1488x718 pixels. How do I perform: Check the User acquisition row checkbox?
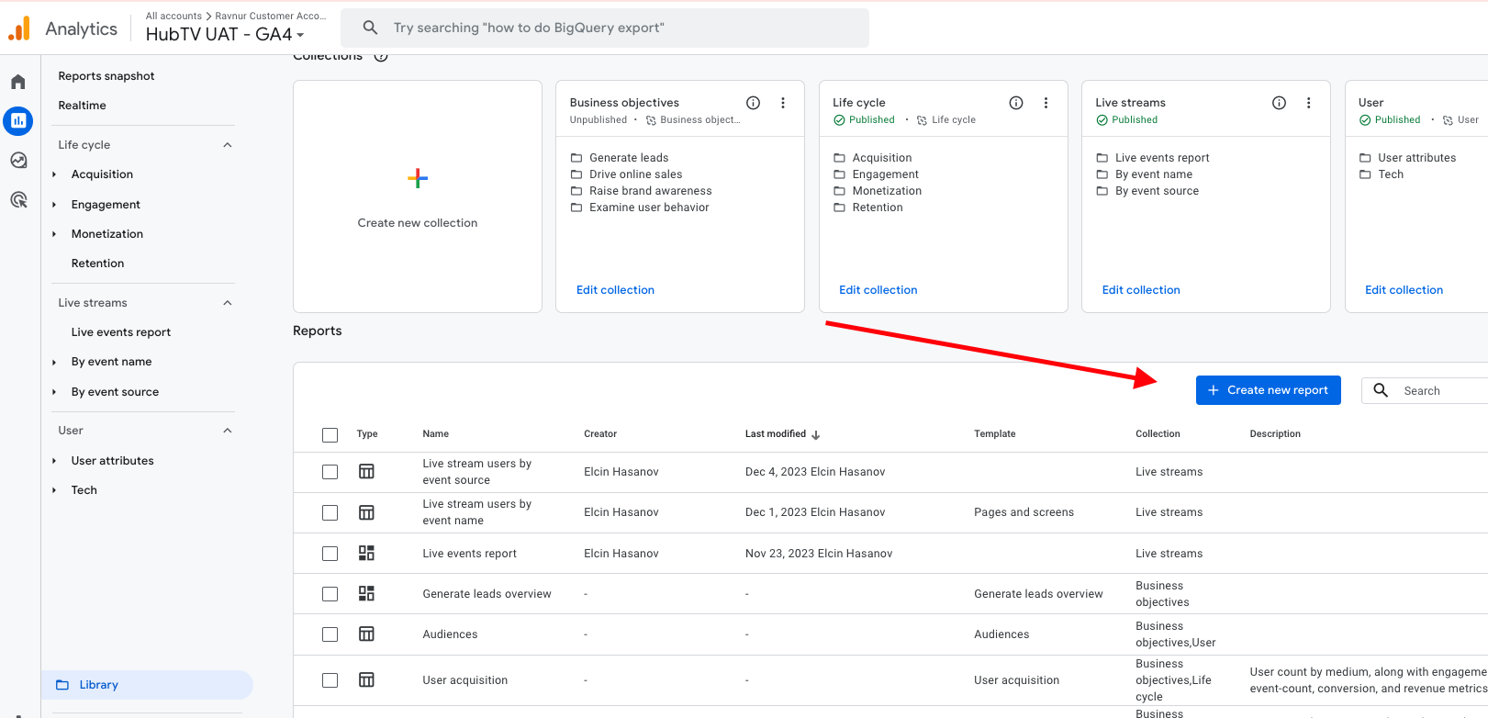click(x=330, y=680)
